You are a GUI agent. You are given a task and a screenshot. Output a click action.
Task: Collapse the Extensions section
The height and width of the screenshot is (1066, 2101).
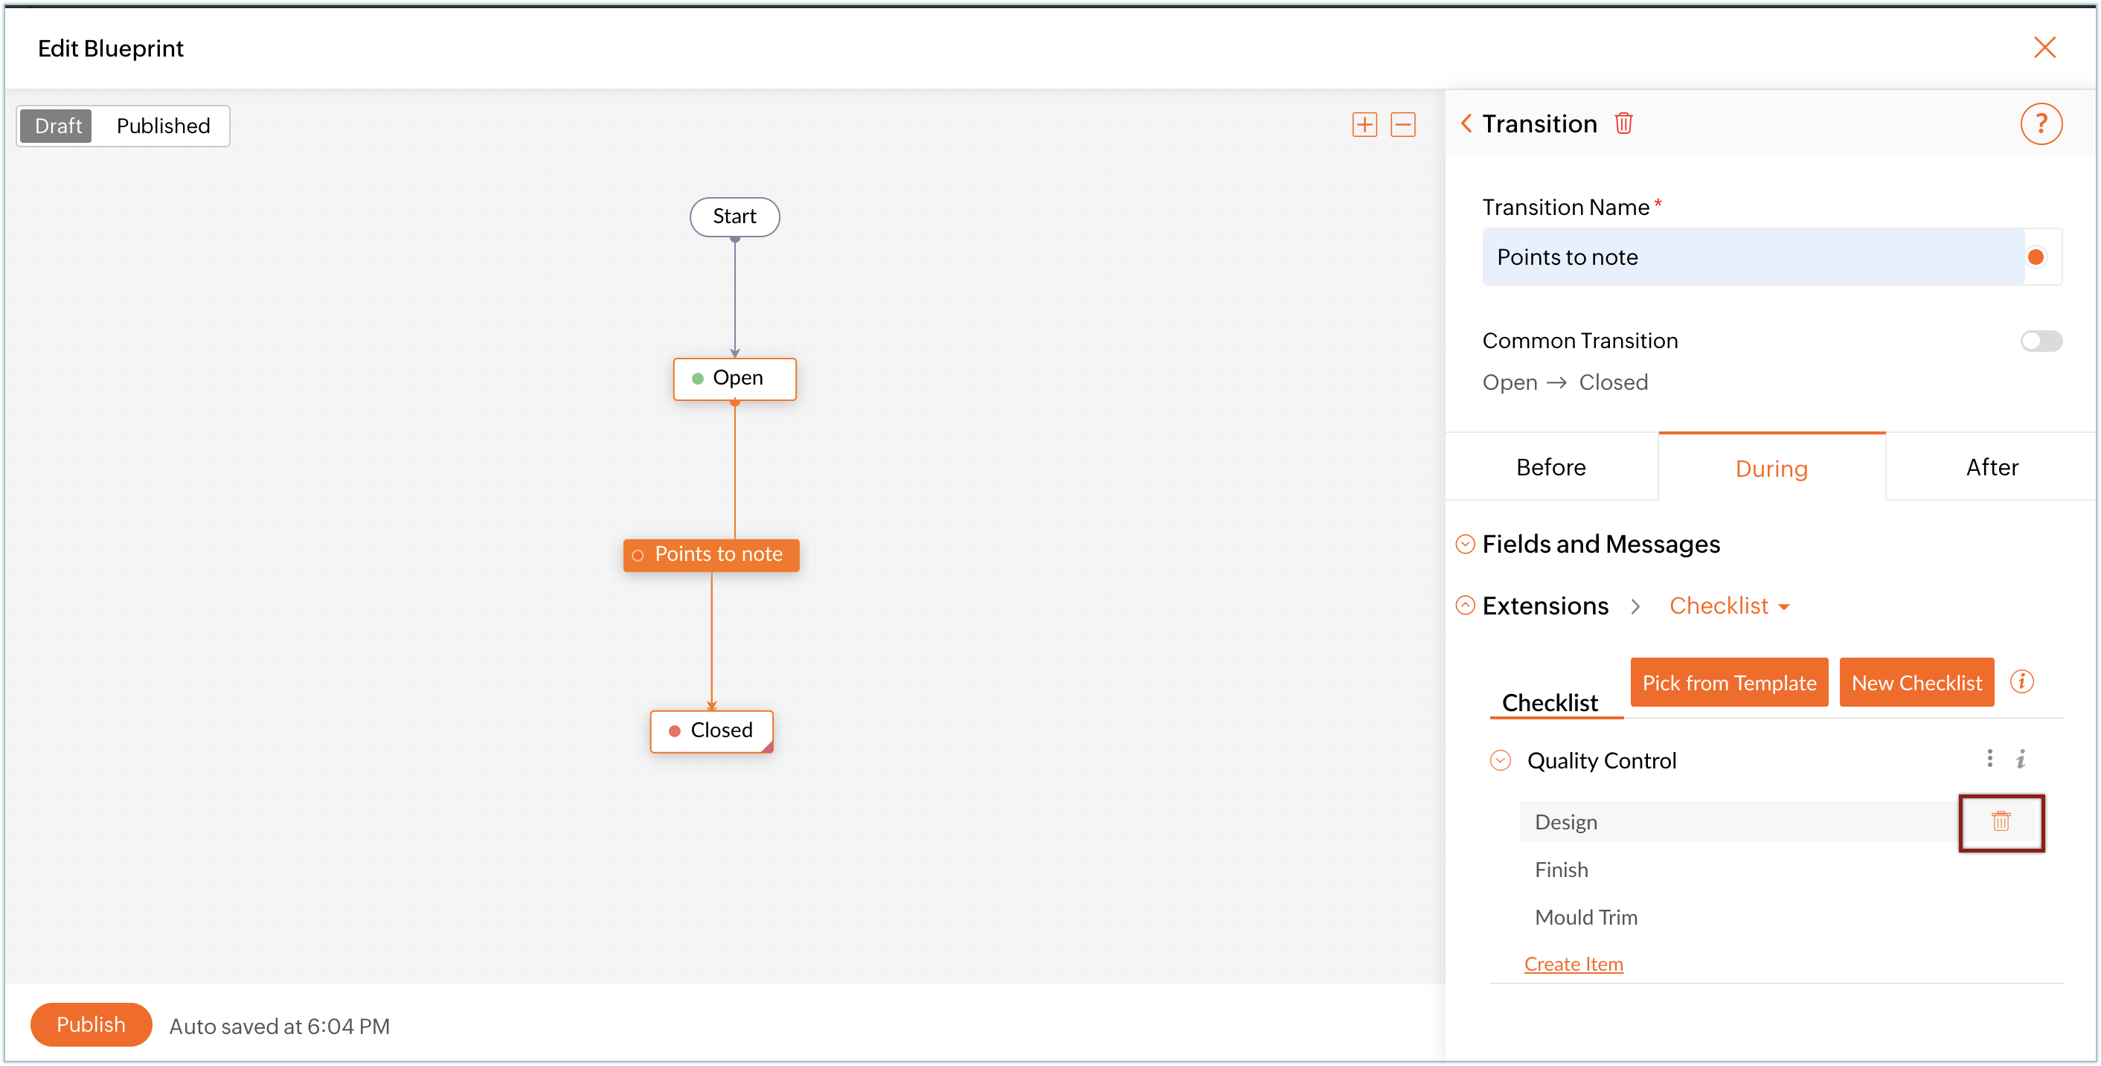point(1465,606)
